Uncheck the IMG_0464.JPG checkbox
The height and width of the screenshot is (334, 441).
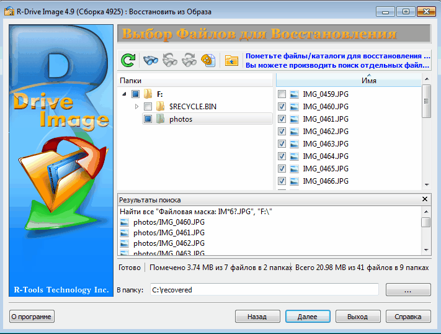(x=282, y=156)
